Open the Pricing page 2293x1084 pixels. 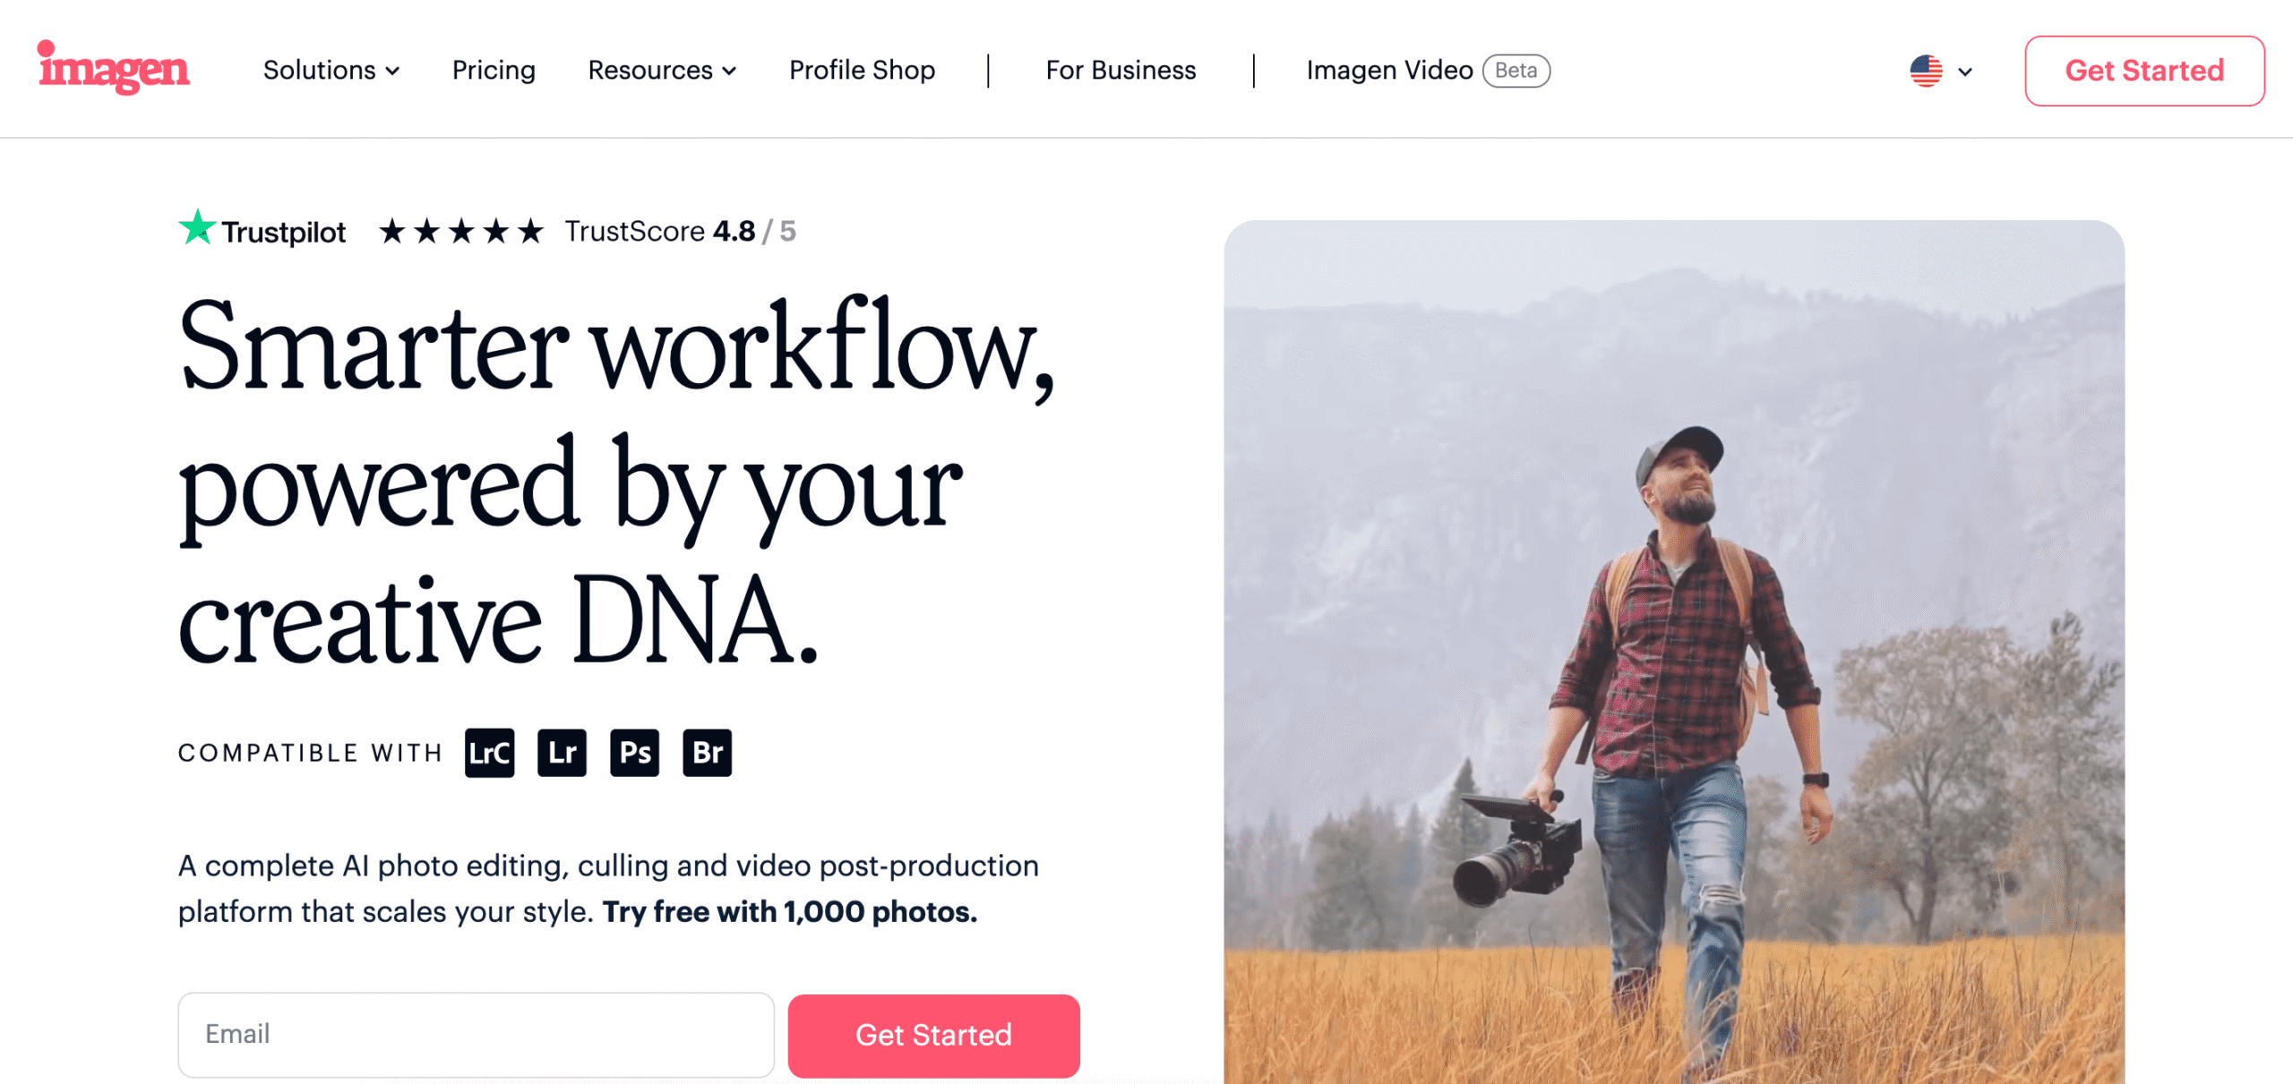494,71
